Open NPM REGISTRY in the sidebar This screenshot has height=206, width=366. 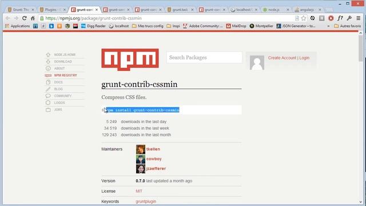(65, 75)
